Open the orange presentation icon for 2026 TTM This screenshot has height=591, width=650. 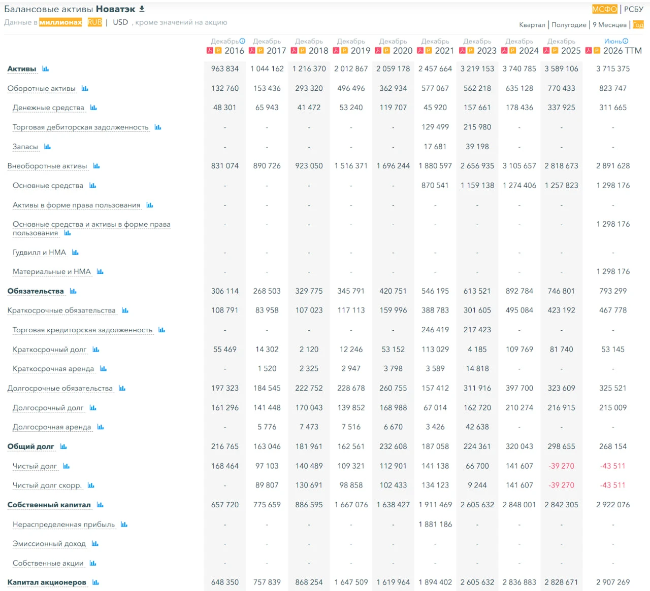point(597,51)
